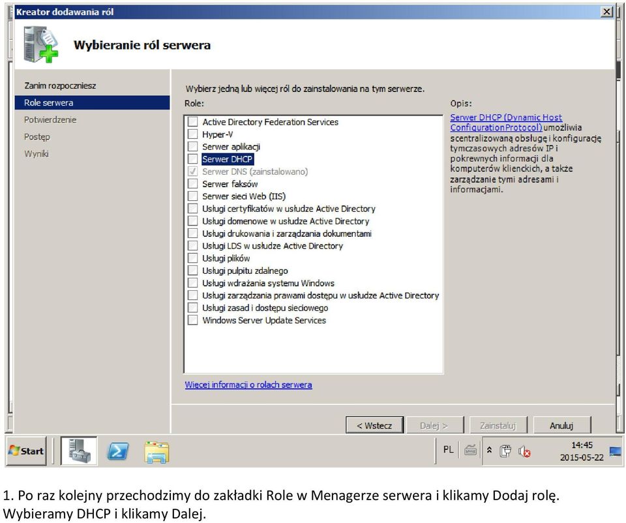Click the muted volume tray icon
The width and height of the screenshot is (626, 523).
524,451
